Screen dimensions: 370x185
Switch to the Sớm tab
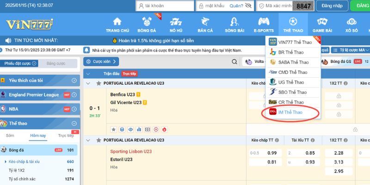10,136
